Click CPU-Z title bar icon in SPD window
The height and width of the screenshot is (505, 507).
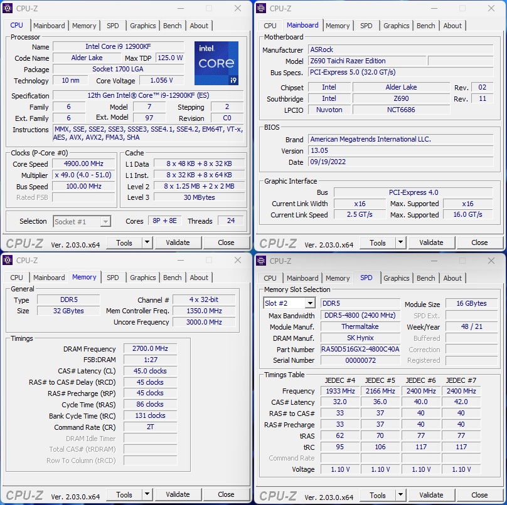tap(261, 261)
